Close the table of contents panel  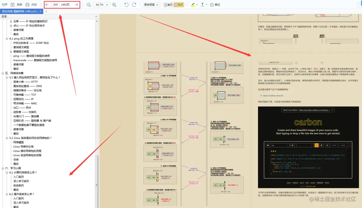point(96,17)
